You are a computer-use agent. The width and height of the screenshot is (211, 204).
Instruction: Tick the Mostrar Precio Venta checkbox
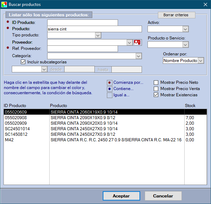156,89
